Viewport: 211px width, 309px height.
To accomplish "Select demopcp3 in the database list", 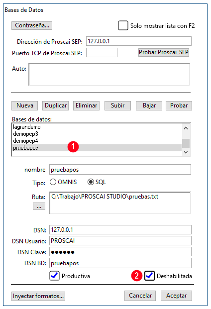I will click(97, 134).
